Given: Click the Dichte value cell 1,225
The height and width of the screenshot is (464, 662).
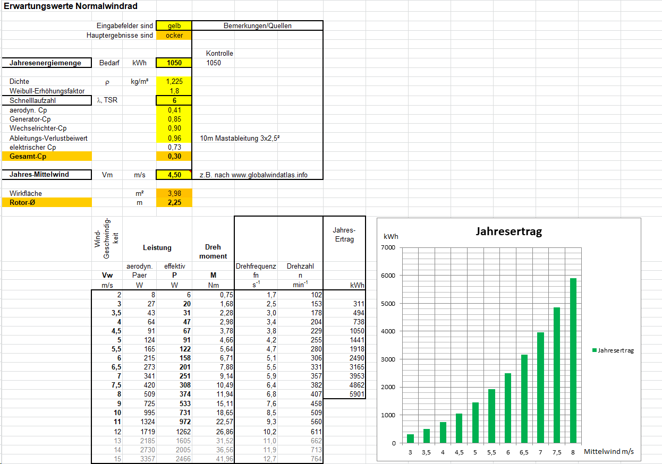Looking at the screenshot, I should coord(174,82).
